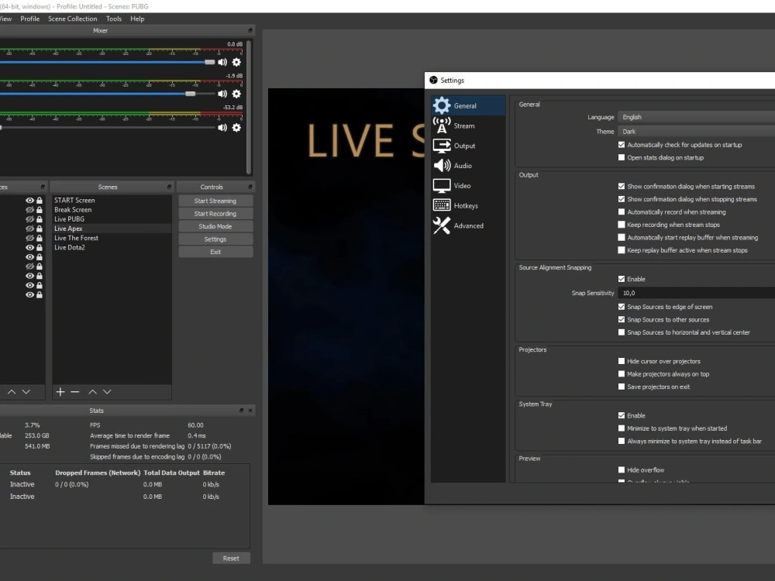Image resolution: width=775 pixels, height=581 pixels.
Task: Open the Tools menu
Action: point(114,19)
